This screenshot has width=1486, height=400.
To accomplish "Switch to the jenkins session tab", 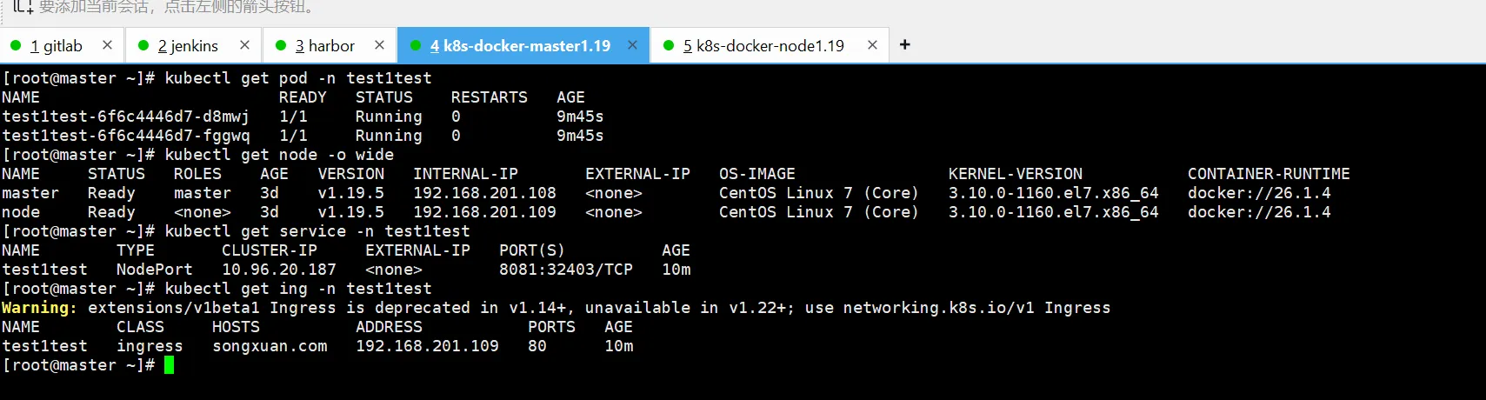I will click(188, 46).
